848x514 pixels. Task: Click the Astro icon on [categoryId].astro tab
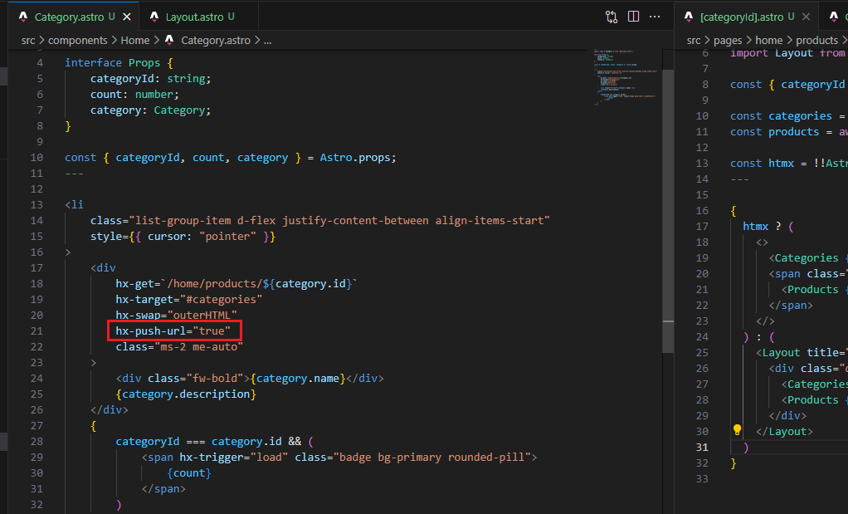(689, 17)
